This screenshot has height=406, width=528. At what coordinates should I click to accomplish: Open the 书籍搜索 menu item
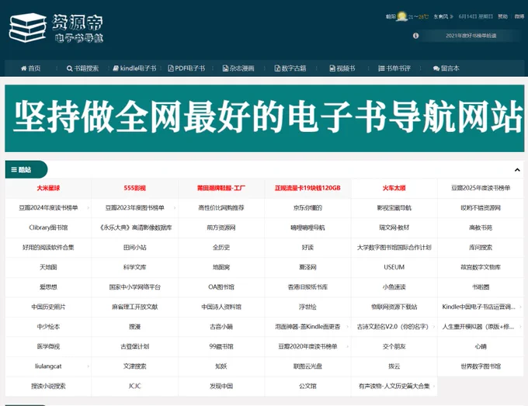(83, 68)
